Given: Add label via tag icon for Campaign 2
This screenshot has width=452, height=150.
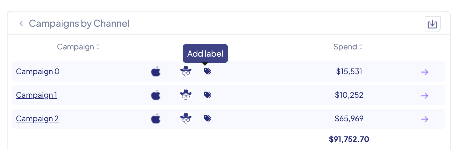Looking at the screenshot, I should pyautogui.click(x=208, y=118).
